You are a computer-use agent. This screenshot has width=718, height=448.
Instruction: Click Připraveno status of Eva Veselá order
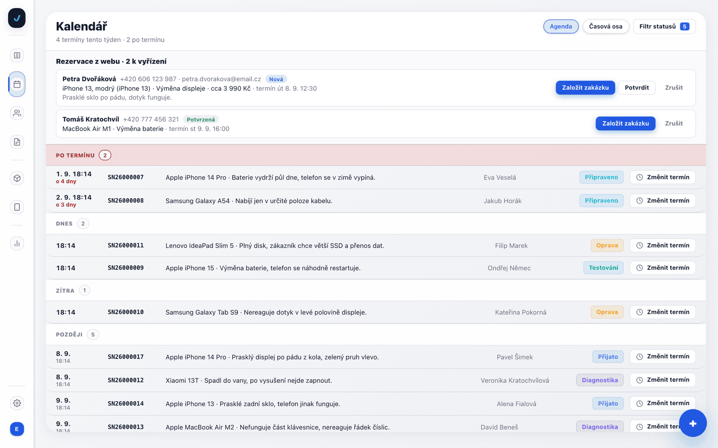601,177
